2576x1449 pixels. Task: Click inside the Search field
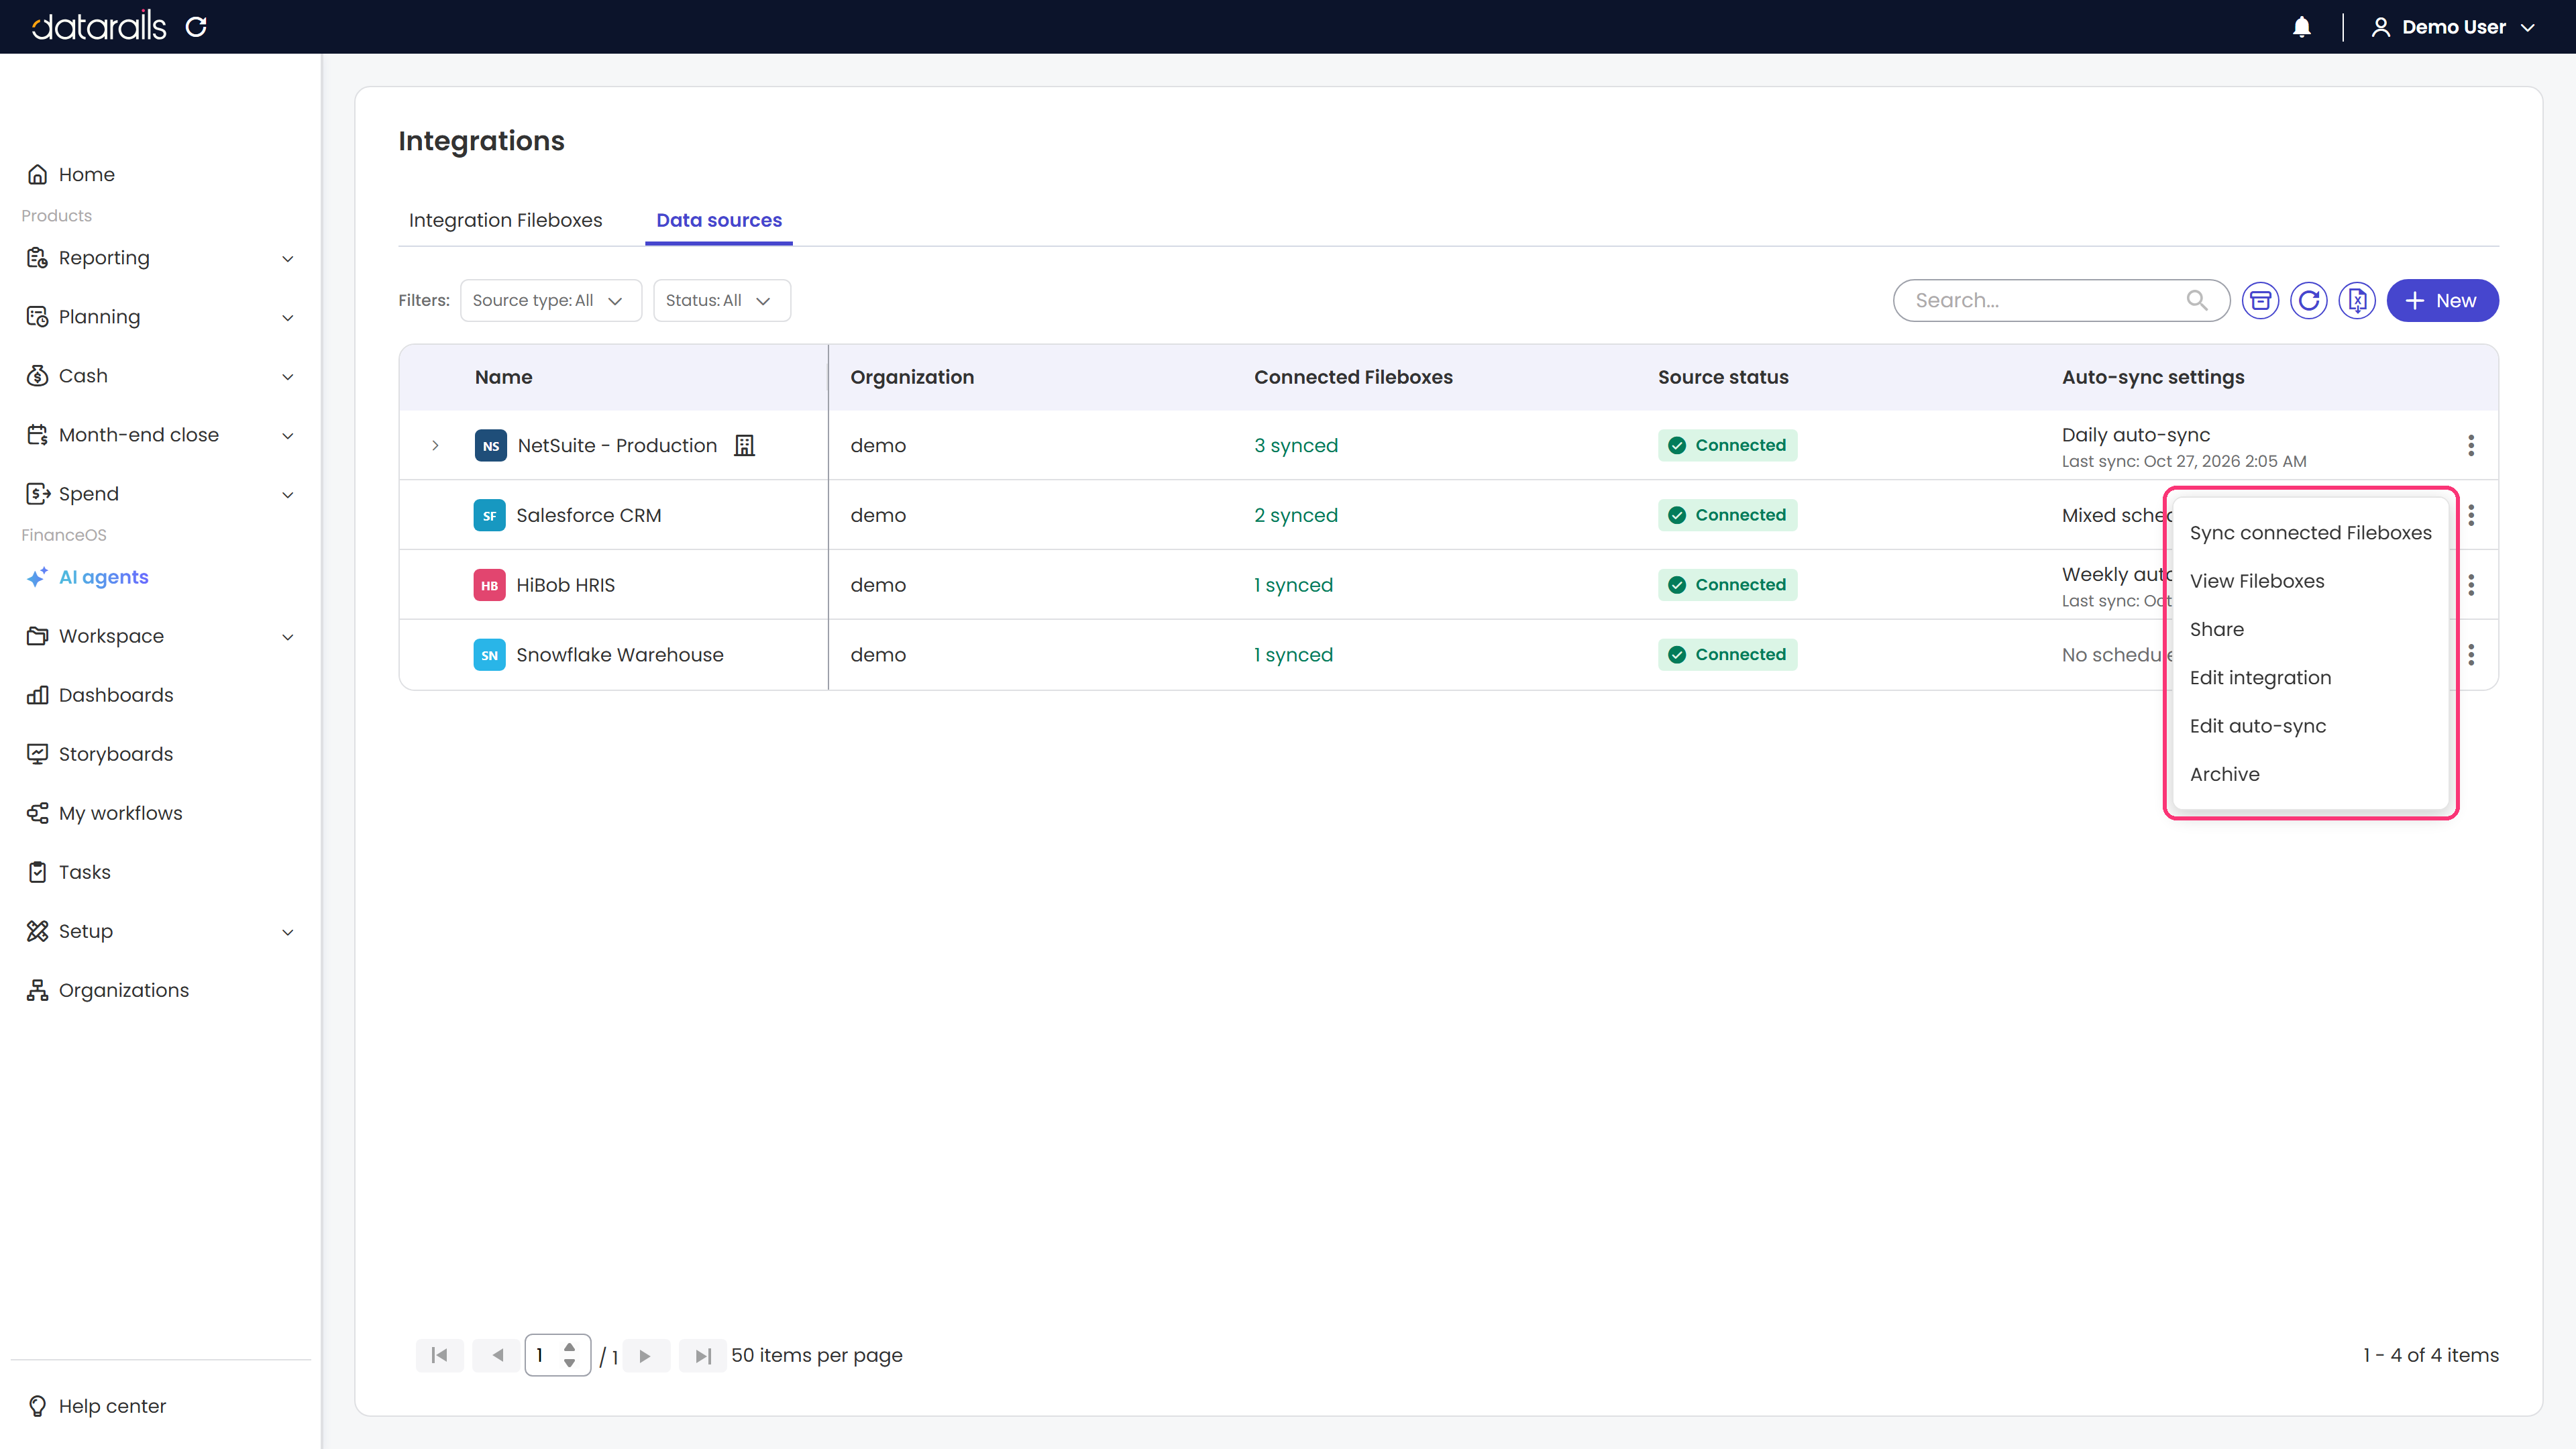(x=2060, y=300)
